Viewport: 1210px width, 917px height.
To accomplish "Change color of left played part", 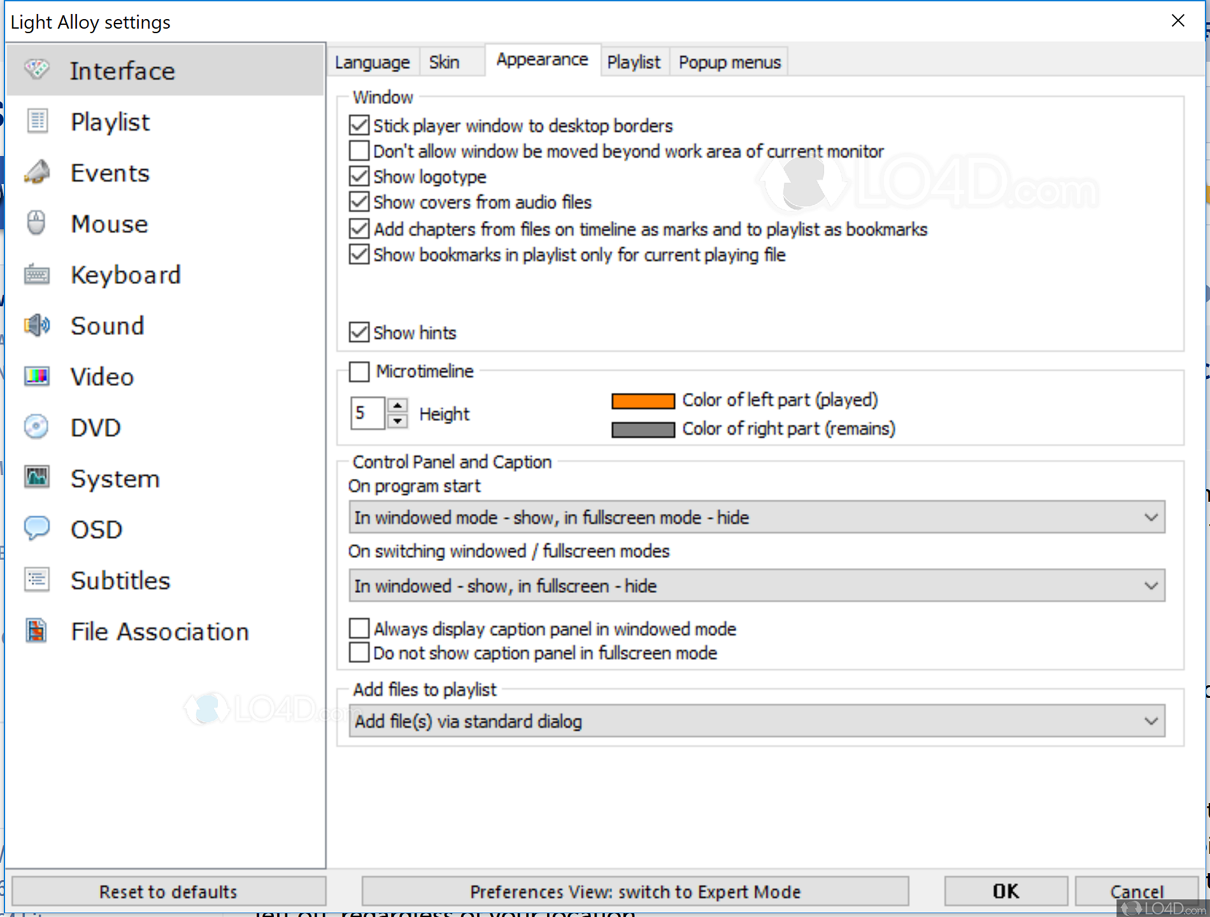I will (x=643, y=401).
